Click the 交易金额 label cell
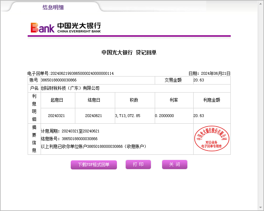 [174, 80]
